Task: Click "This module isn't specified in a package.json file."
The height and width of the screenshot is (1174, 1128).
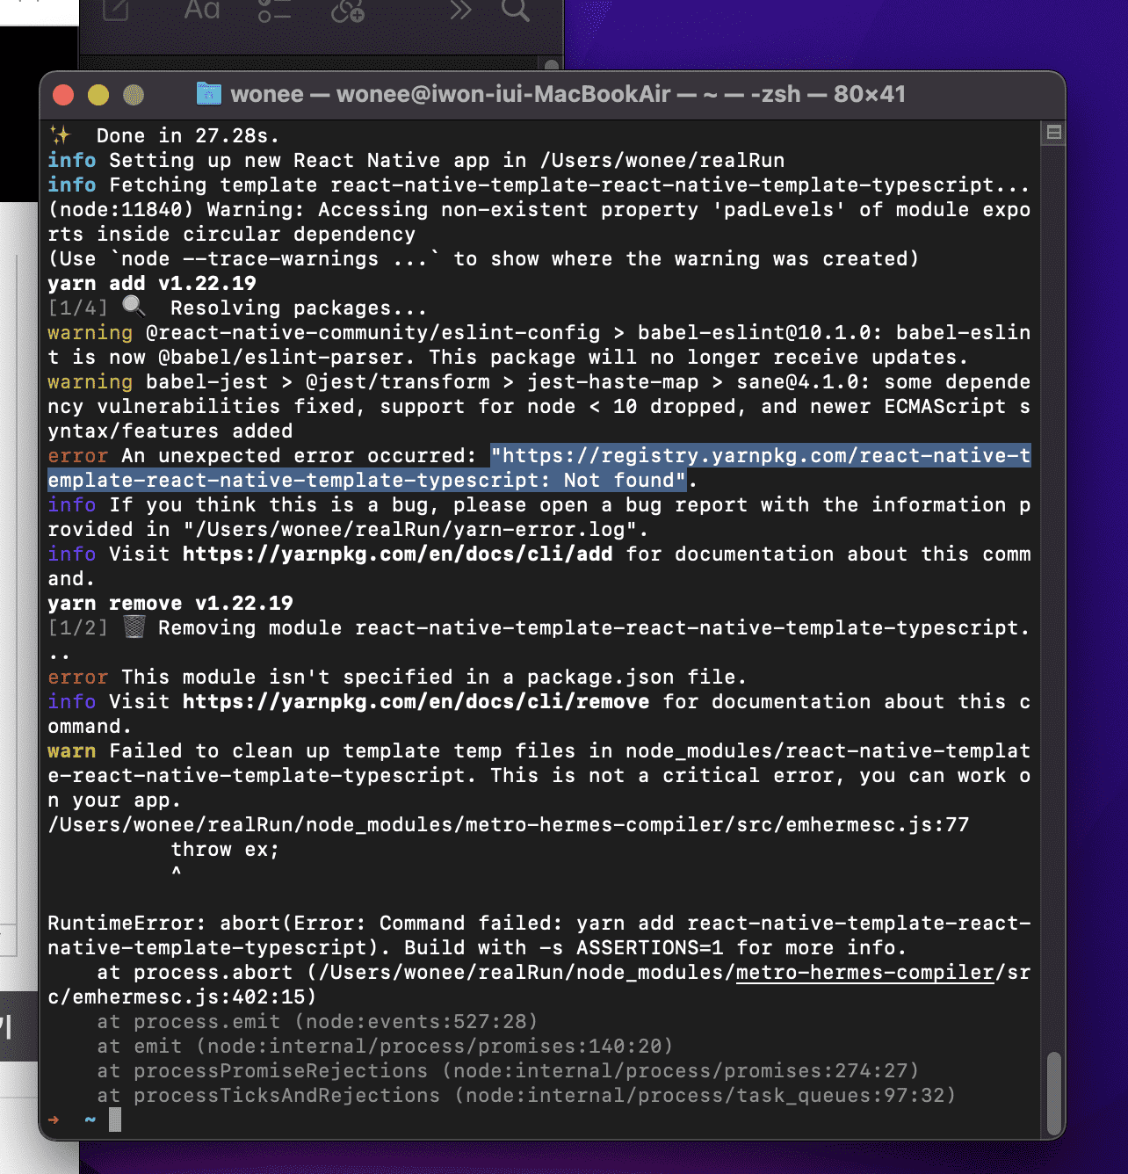Action: pyautogui.click(x=434, y=678)
